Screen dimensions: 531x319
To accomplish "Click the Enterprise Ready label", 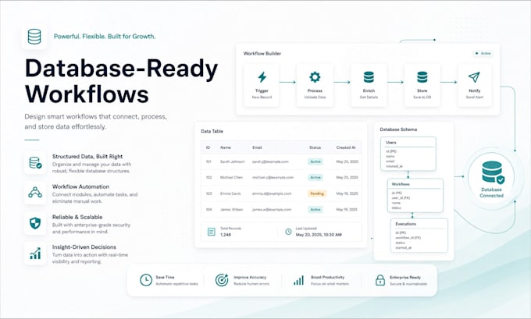I will point(405,277).
